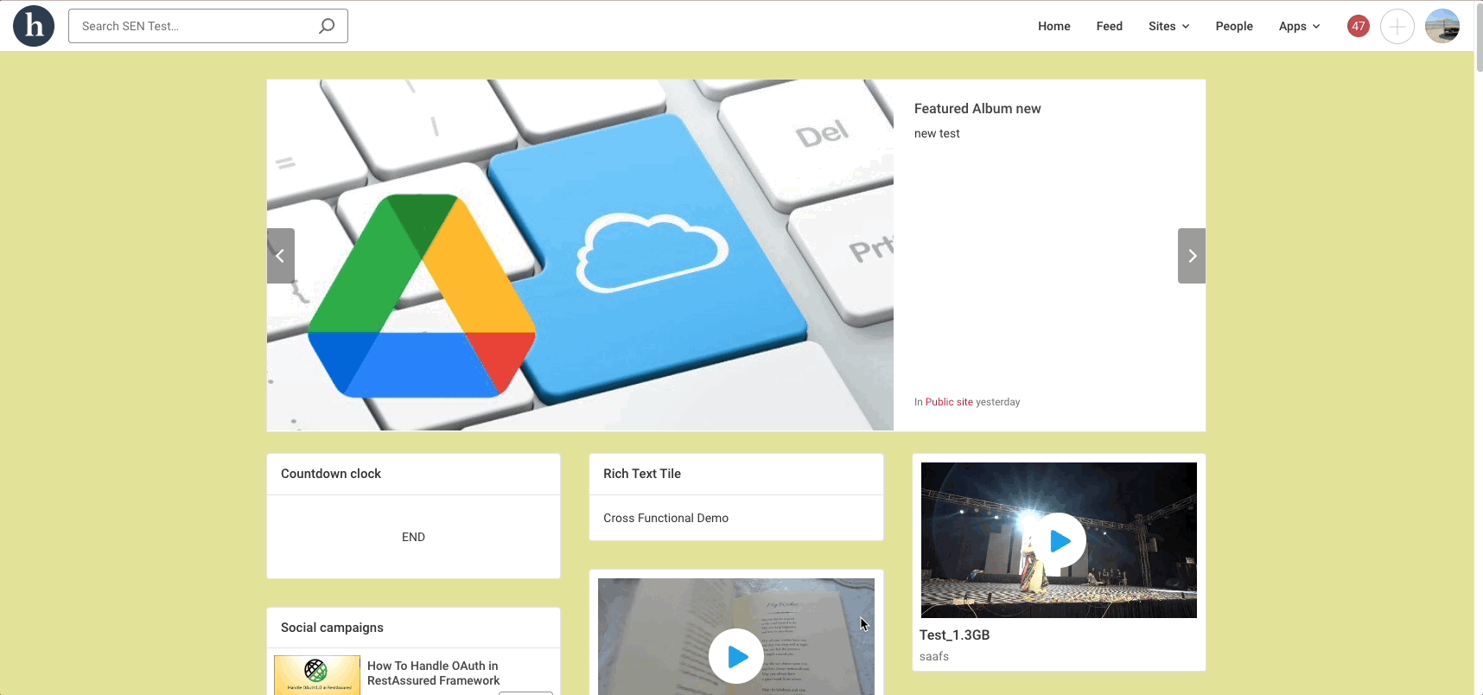Open the Feed menu item
This screenshot has width=1483, height=695.
coord(1109,26)
